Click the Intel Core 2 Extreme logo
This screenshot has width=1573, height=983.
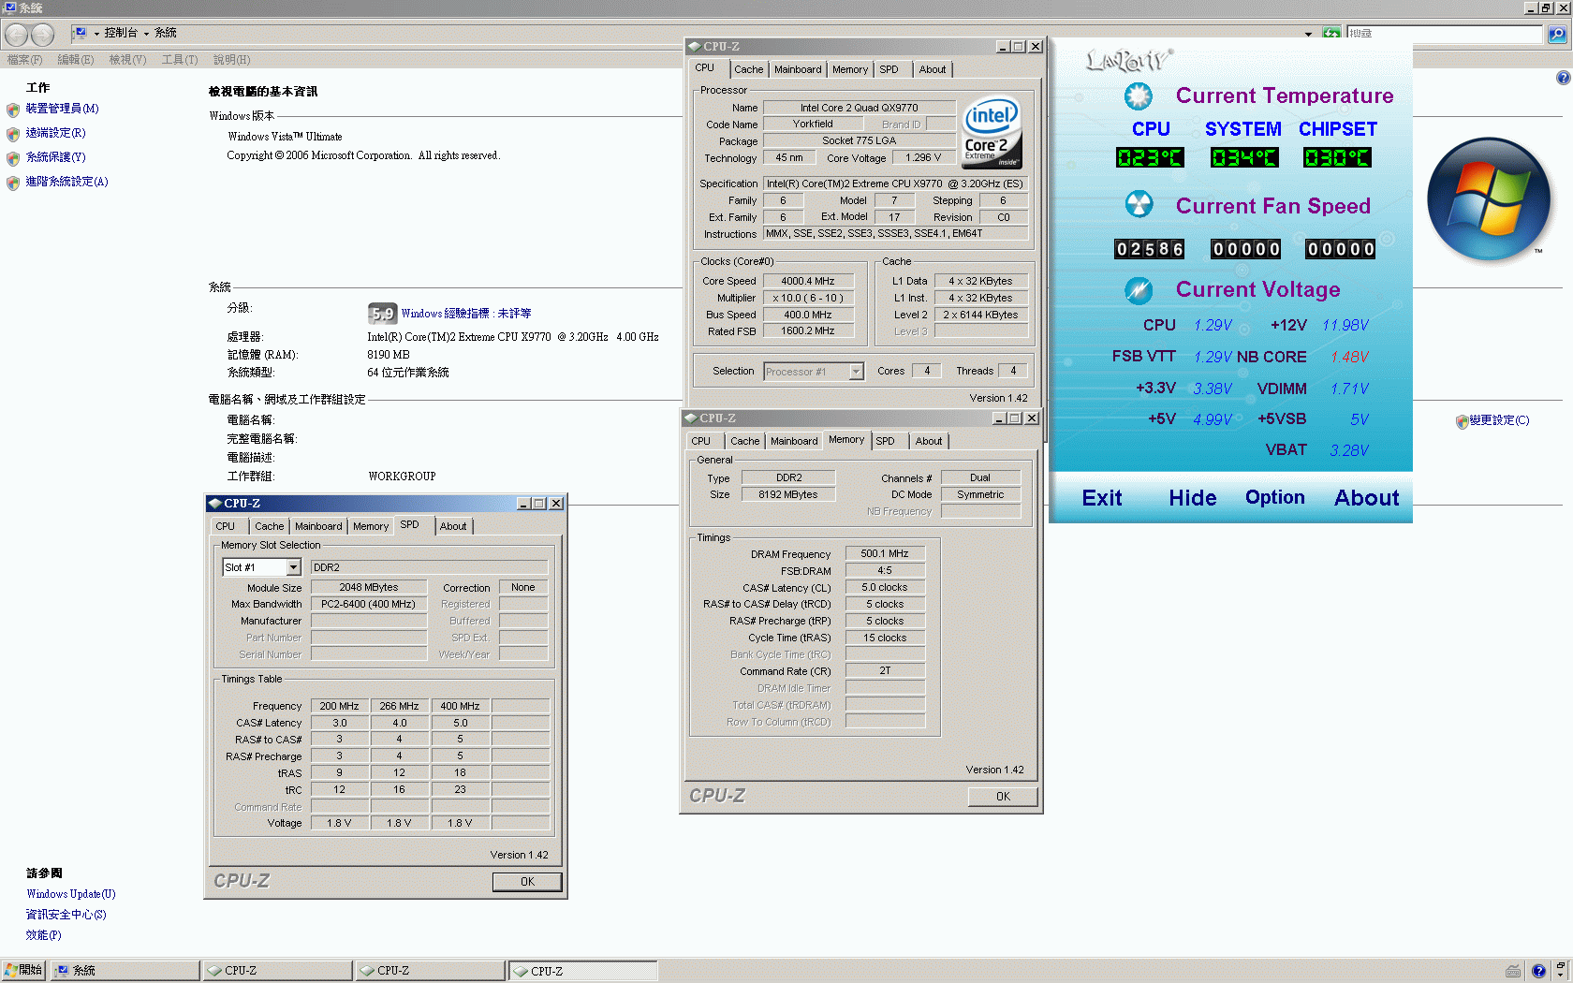[x=992, y=132]
